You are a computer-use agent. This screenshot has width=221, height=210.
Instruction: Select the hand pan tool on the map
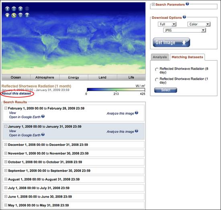(7, 15)
